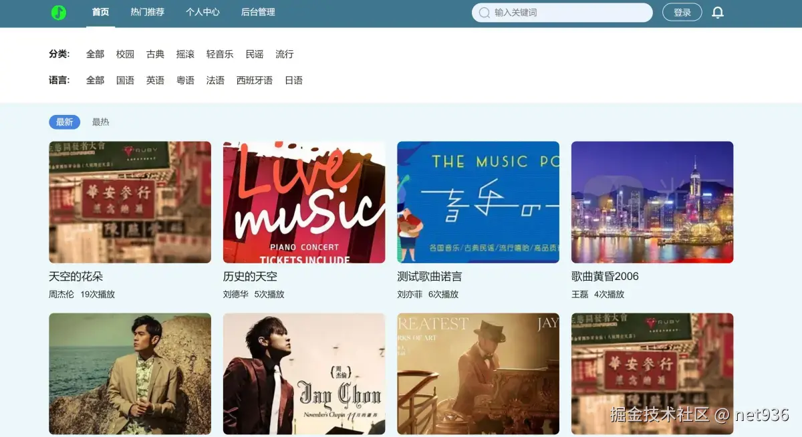Open the notification bell

(x=718, y=12)
